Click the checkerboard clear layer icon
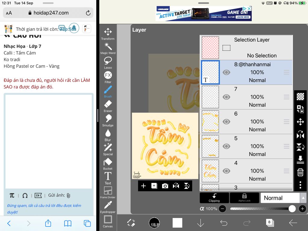The width and height of the screenshot is (308, 231). pos(300,97)
